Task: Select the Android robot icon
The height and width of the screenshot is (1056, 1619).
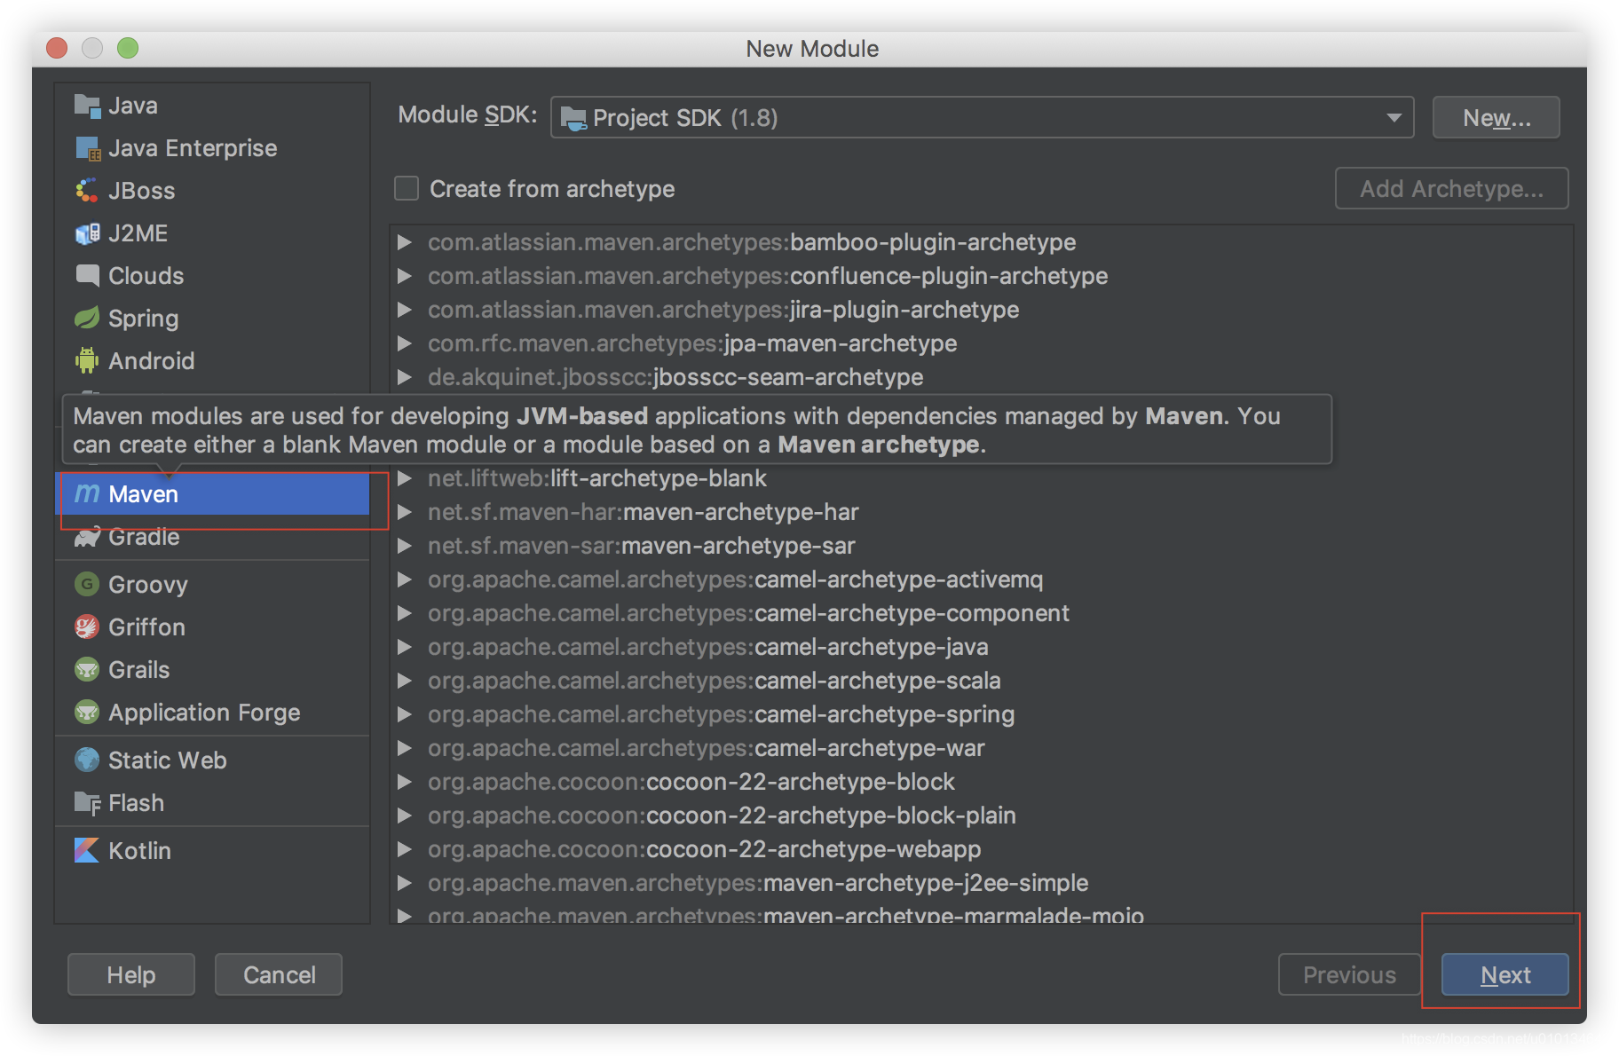Action: (87, 361)
